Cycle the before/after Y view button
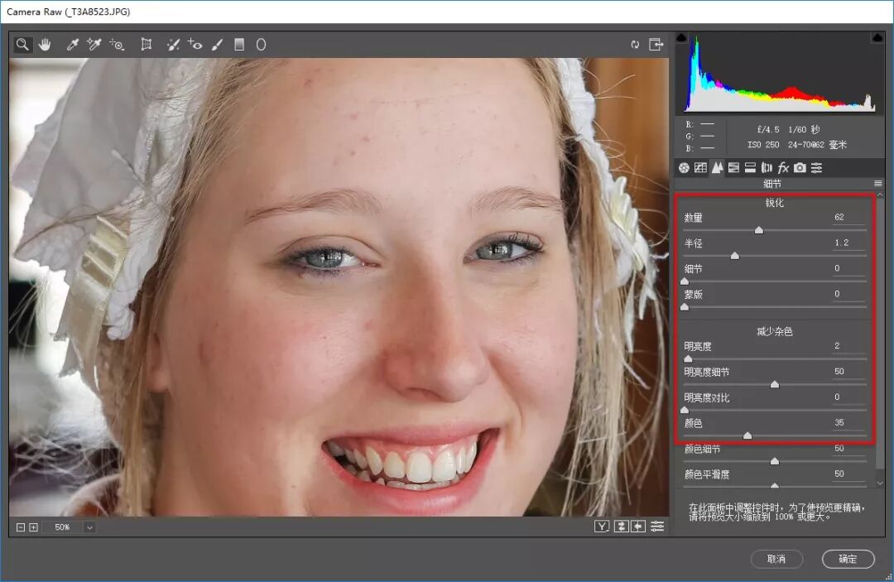This screenshot has height=582, width=894. coord(602,527)
